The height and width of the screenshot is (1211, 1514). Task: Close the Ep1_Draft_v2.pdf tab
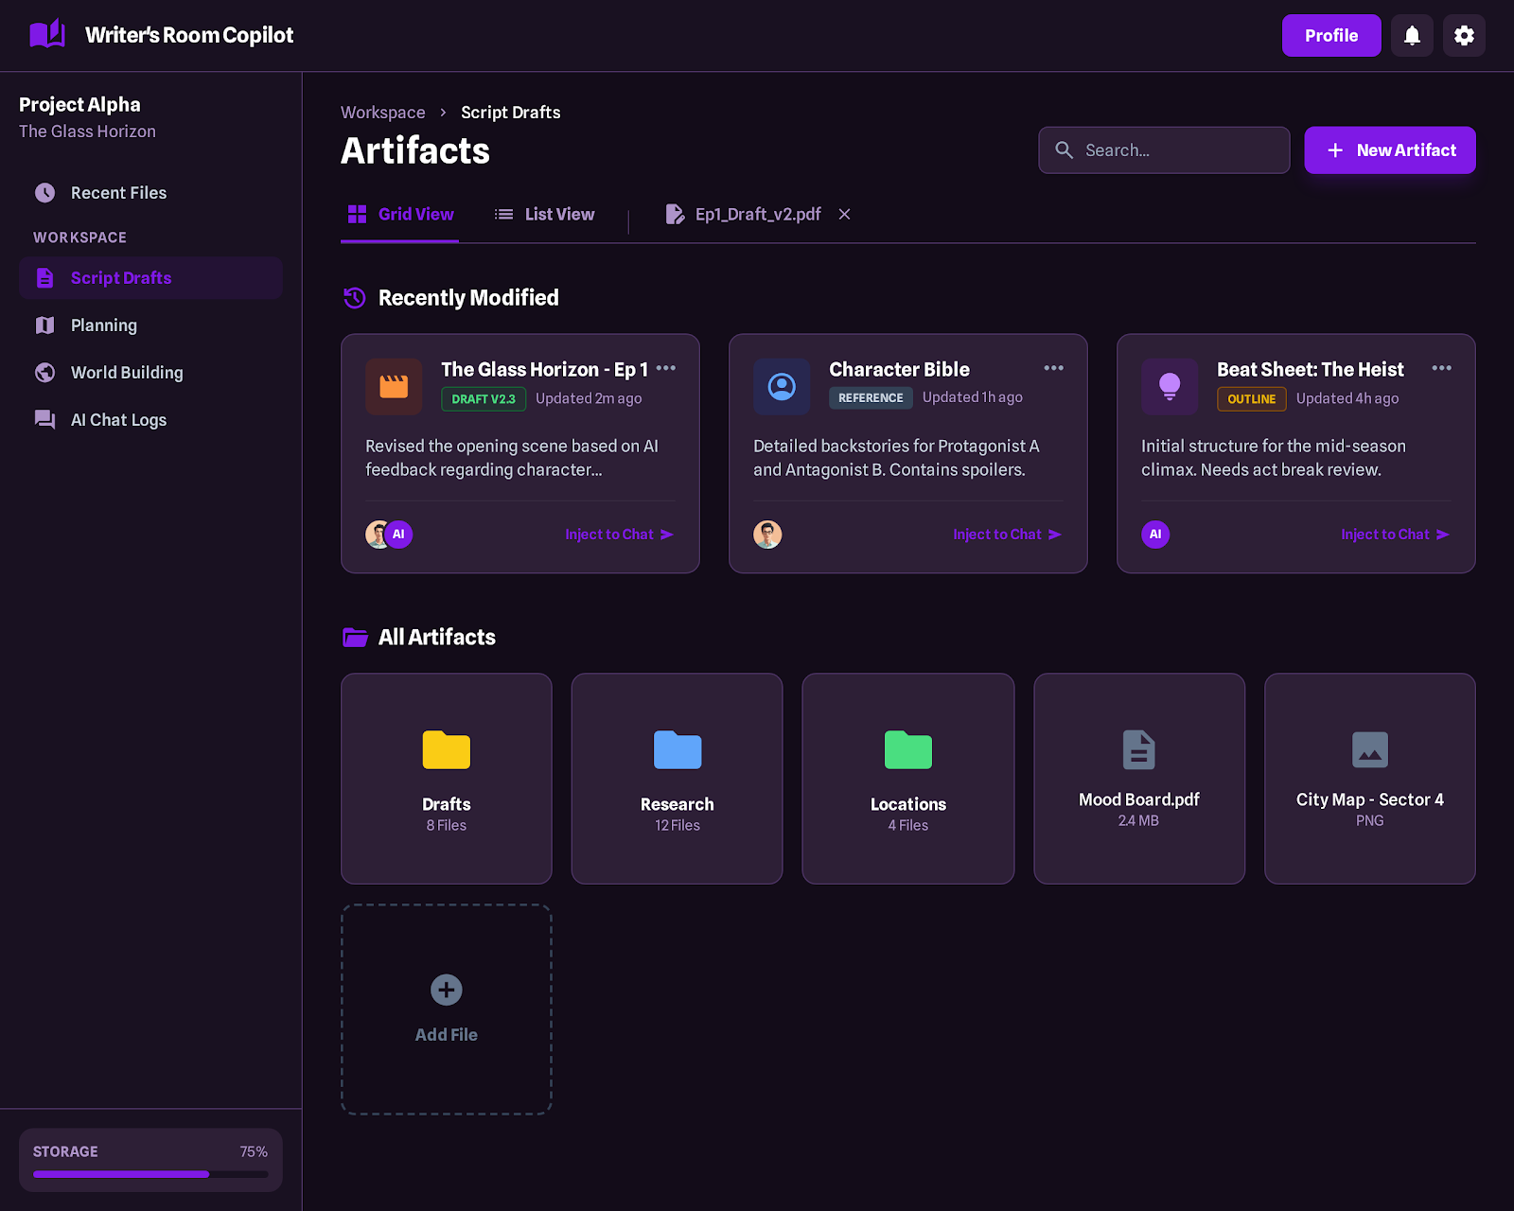844,215
